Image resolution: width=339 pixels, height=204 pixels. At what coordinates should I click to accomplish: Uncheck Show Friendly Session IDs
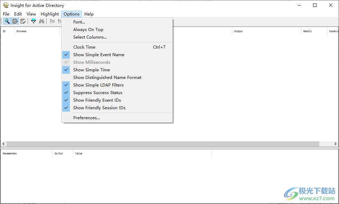pos(117,108)
